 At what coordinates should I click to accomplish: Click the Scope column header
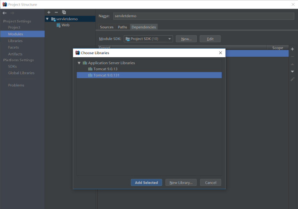tap(277, 48)
